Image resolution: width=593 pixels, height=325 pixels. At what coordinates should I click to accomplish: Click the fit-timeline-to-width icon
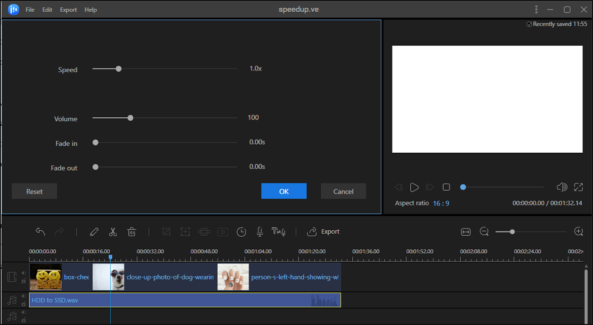point(466,231)
